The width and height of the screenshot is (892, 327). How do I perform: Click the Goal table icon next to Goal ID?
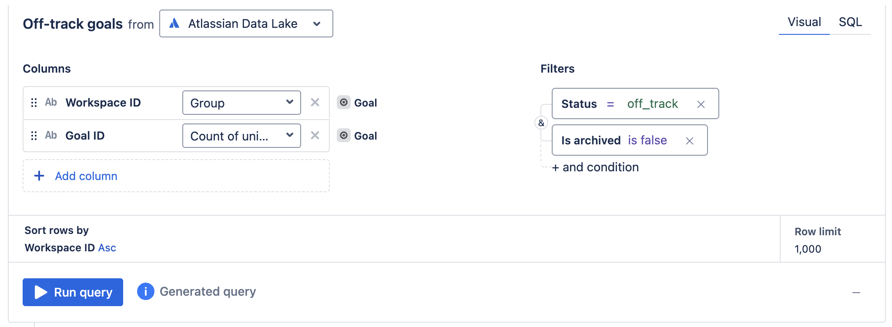coord(344,136)
